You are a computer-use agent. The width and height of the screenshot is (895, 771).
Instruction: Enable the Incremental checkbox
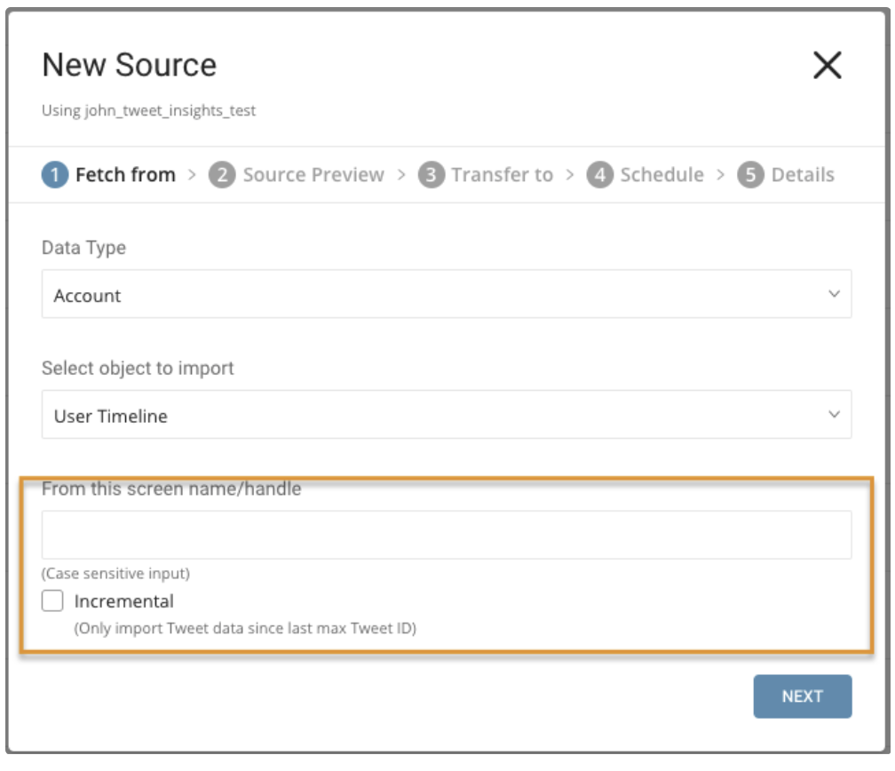[53, 601]
